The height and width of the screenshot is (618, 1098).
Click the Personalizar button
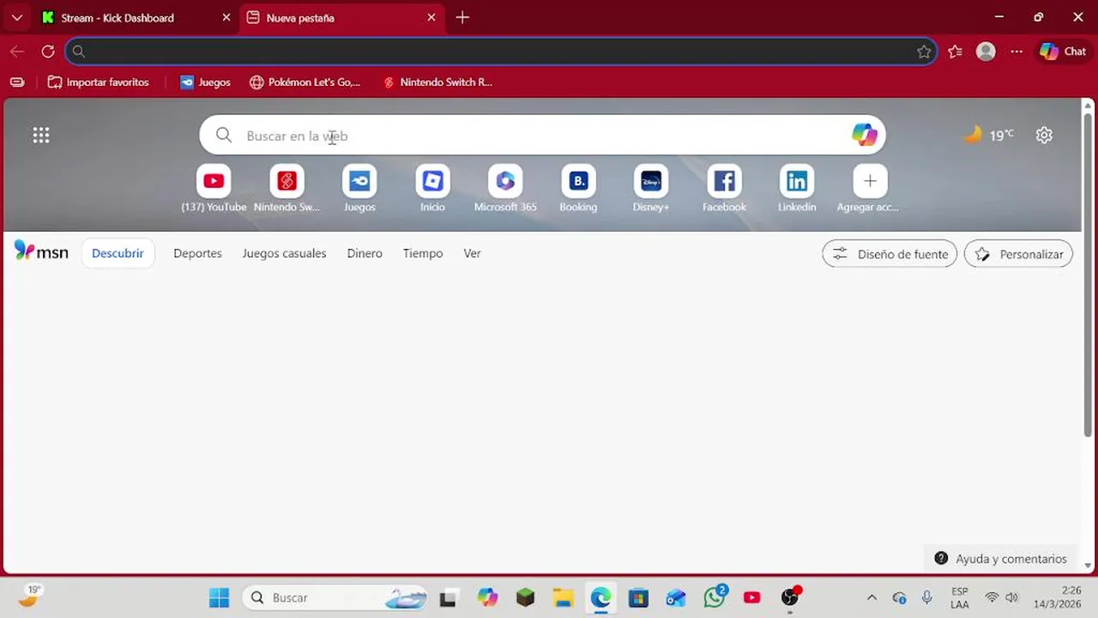pos(1018,254)
